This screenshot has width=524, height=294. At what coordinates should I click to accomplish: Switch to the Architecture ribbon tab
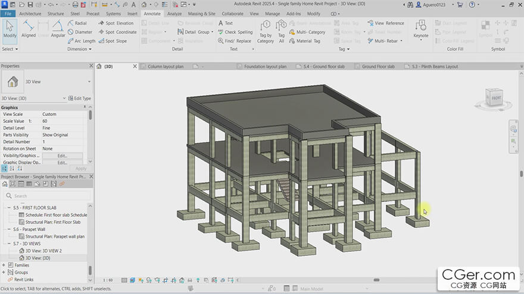click(30, 13)
